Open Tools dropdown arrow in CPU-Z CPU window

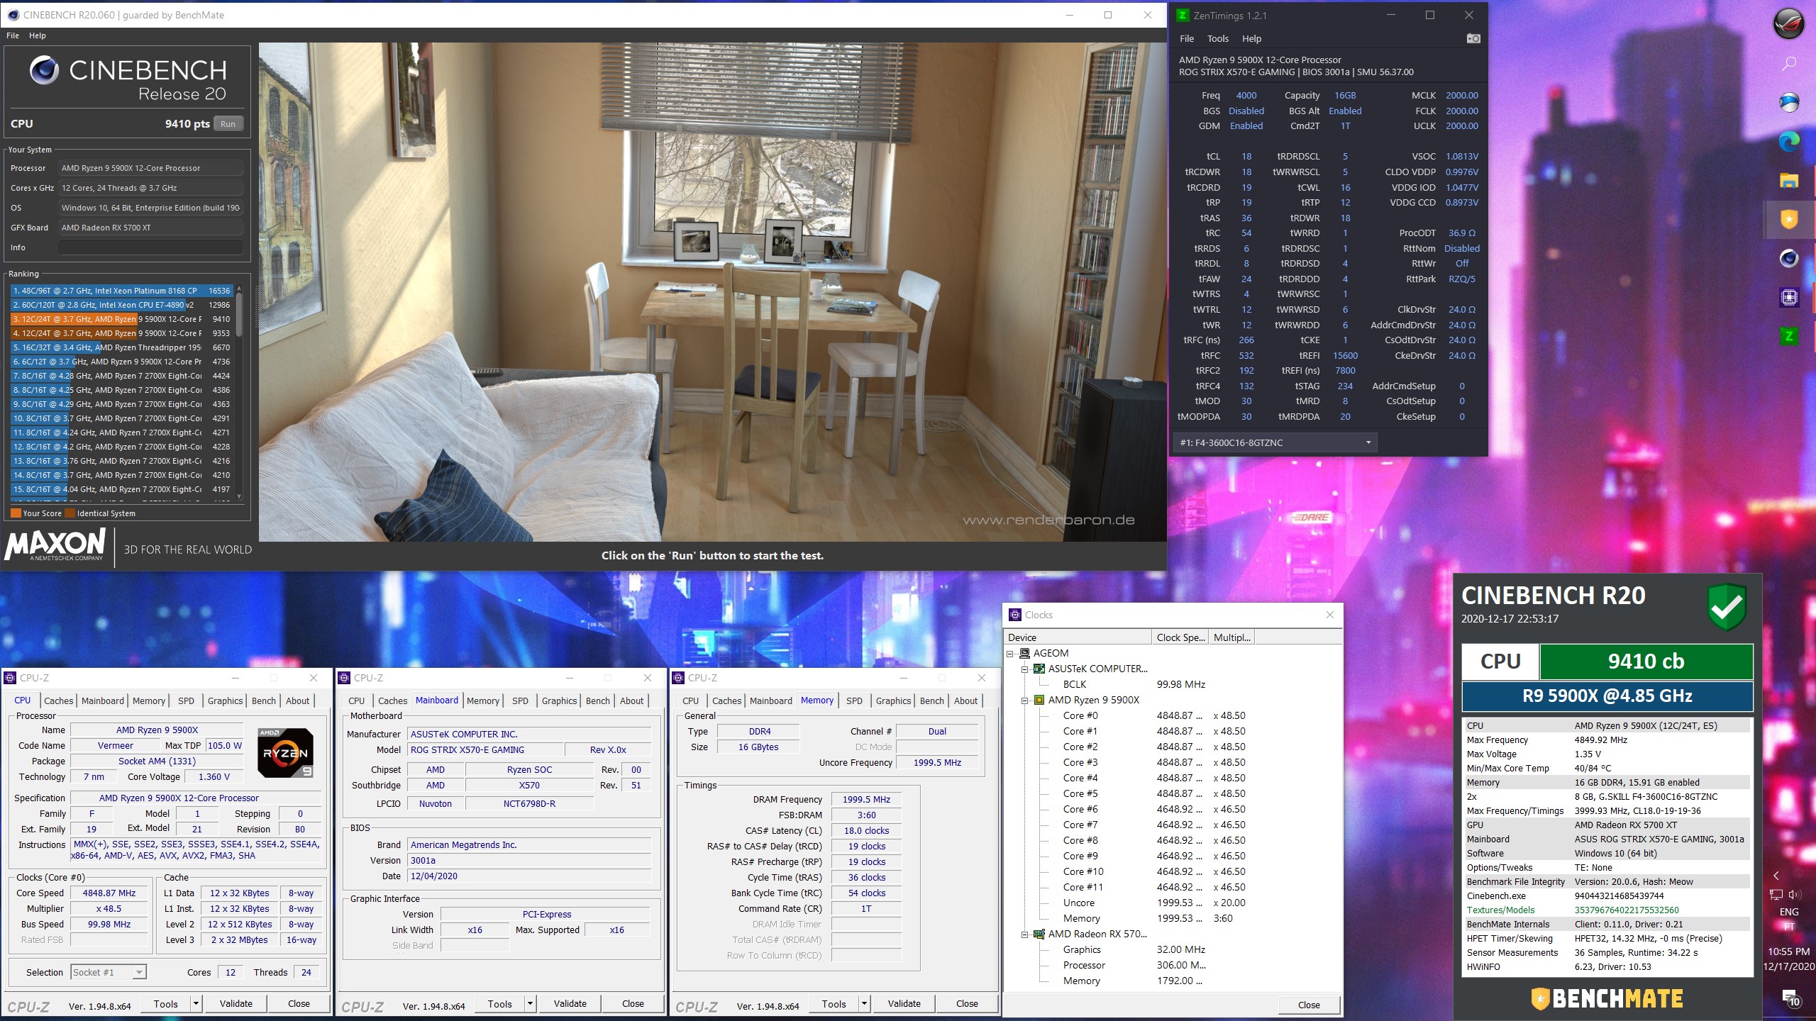point(196,1003)
